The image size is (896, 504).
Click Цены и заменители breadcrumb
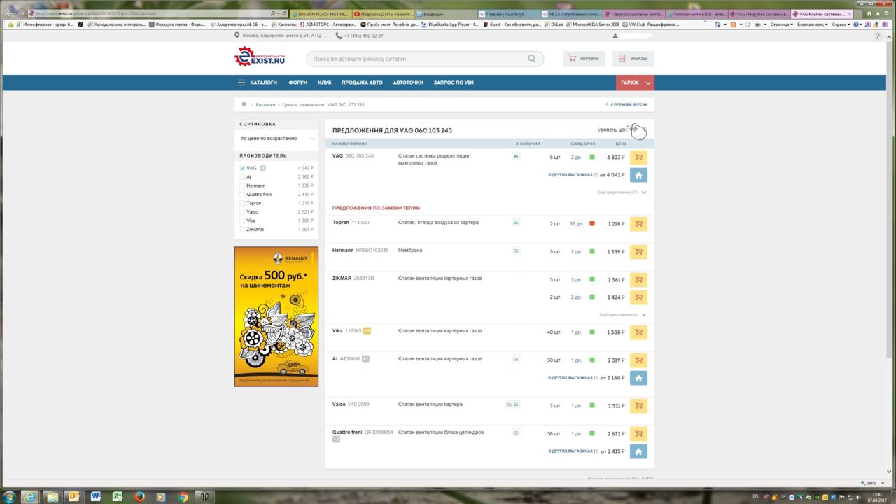[x=303, y=104]
